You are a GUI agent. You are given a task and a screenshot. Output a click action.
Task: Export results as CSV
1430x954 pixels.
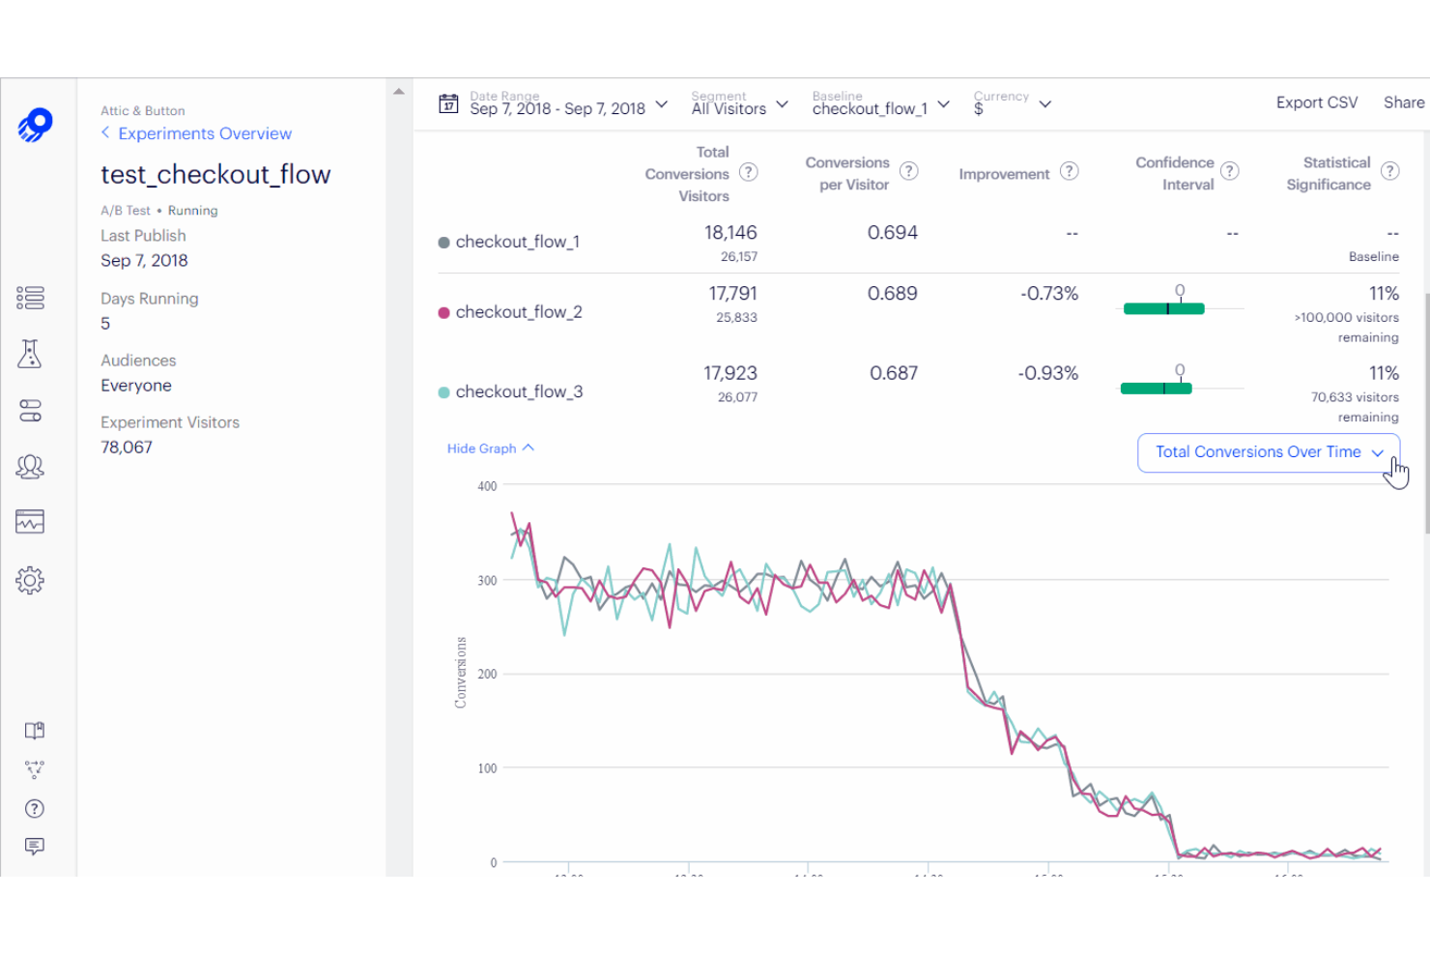pyautogui.click(x=1316, y=102)
